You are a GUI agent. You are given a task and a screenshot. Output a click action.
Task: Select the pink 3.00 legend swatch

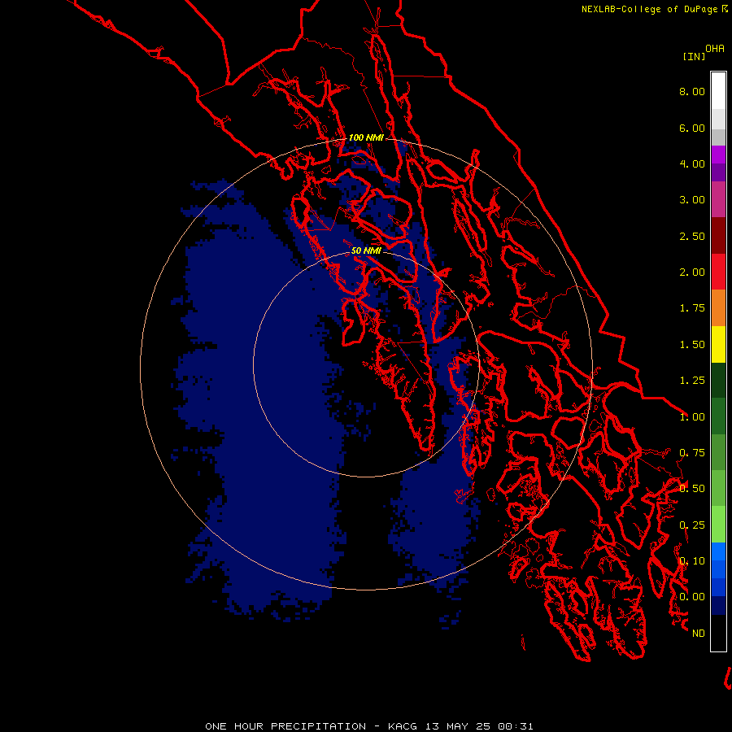[x=718, y=199]
